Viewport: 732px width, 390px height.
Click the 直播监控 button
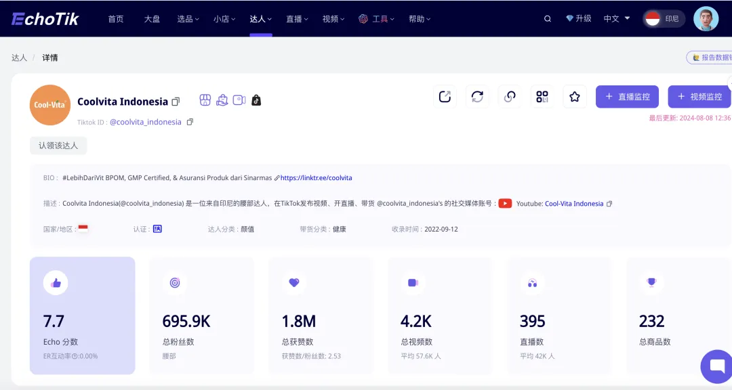click(x=627, y=97)
